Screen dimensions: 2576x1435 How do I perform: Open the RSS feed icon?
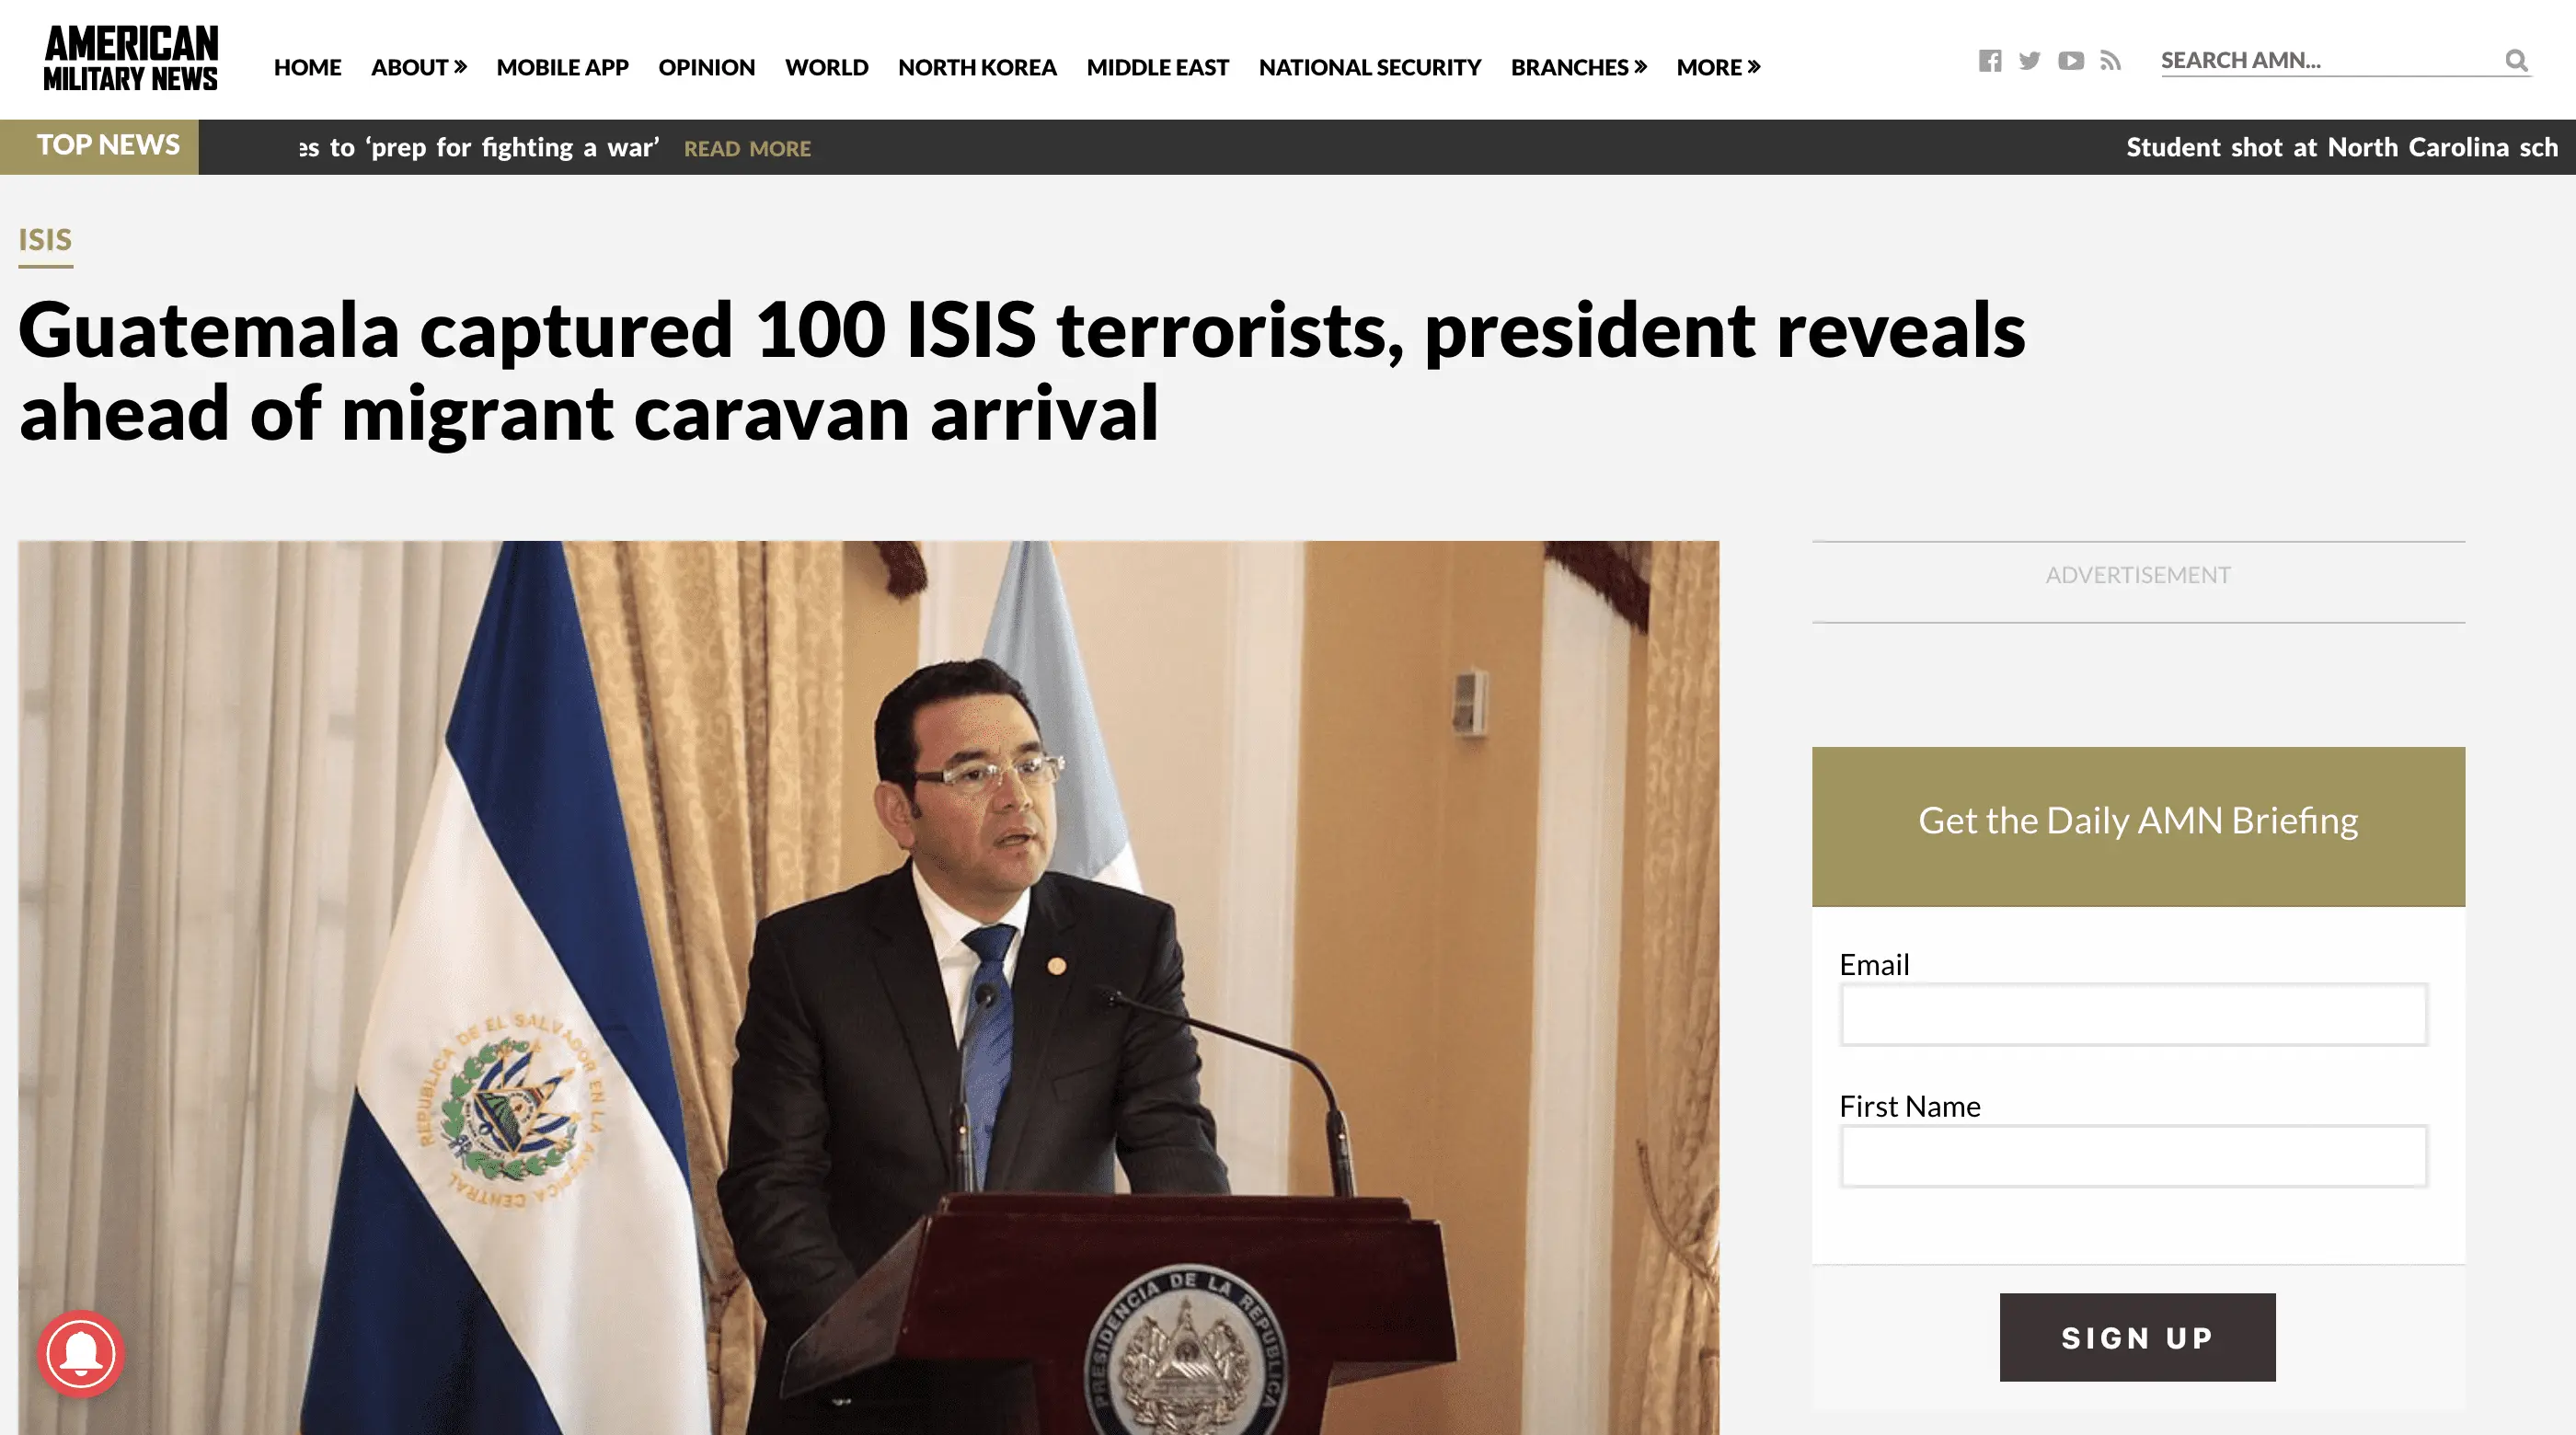click(x=2110, y=61)
